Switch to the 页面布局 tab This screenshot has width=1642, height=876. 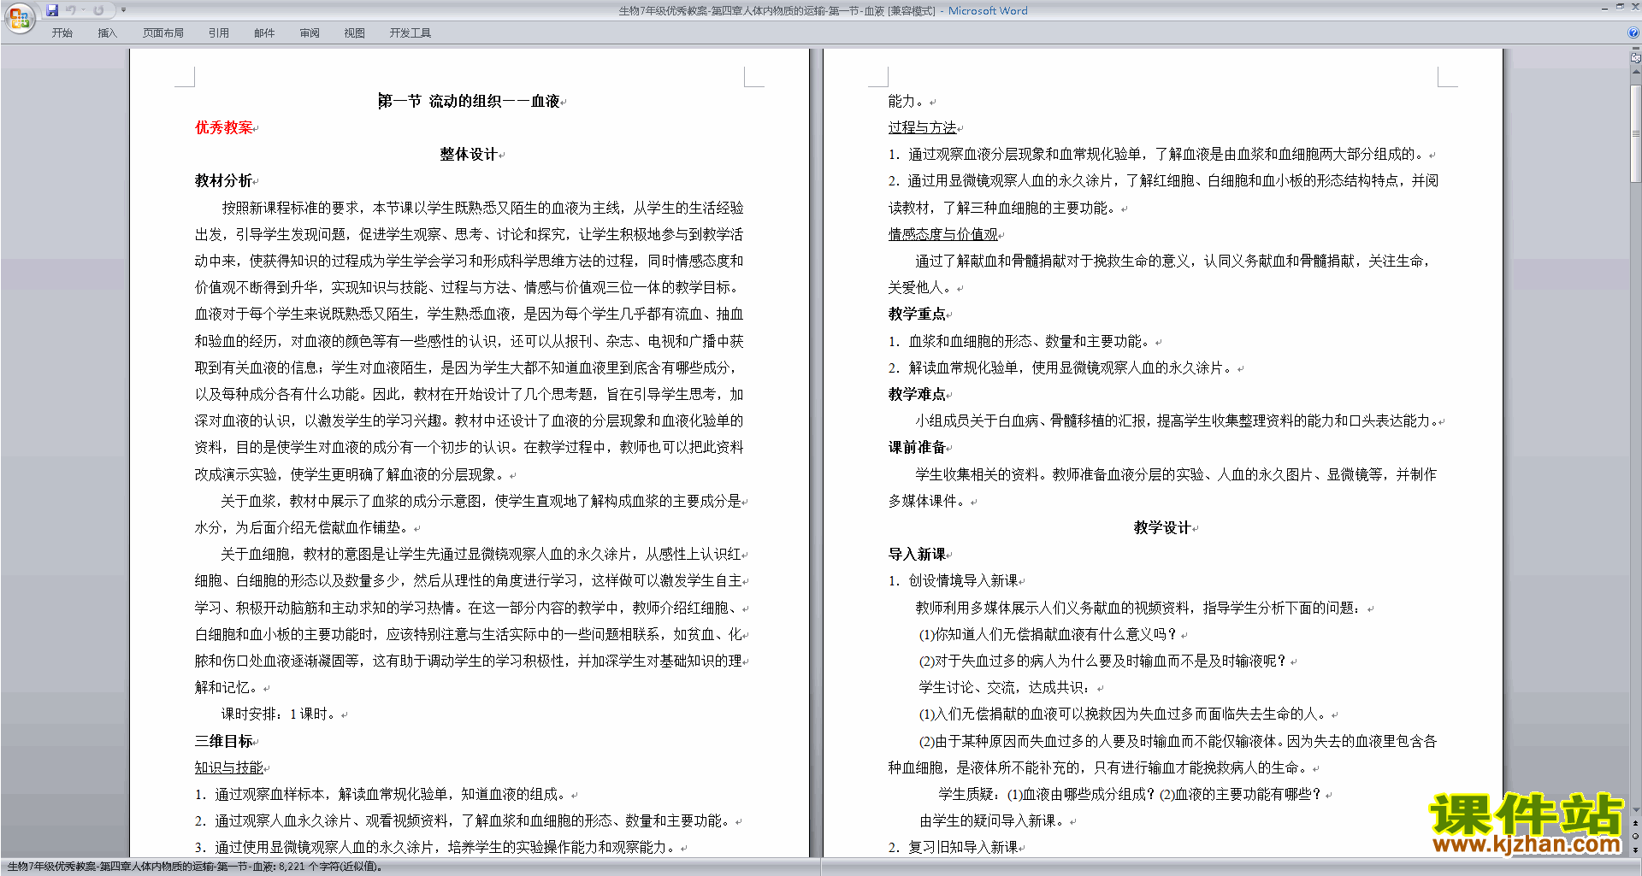point(163,33)
